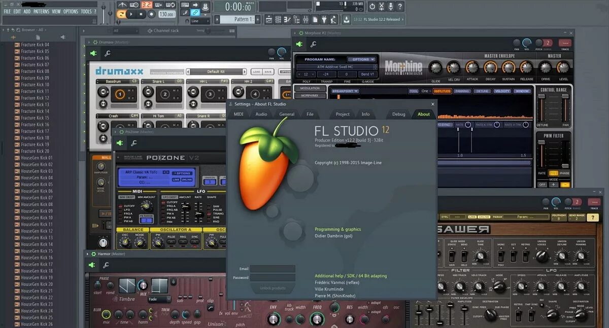
Task: Toggle Morphine PANNING view button
Action: [462, 91]
